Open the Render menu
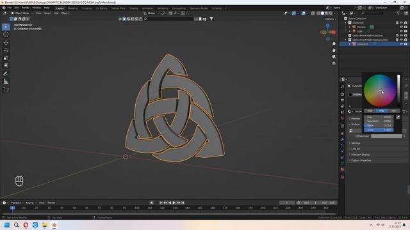This screenshot has height=230, width=410. click(x=26, y=8)
